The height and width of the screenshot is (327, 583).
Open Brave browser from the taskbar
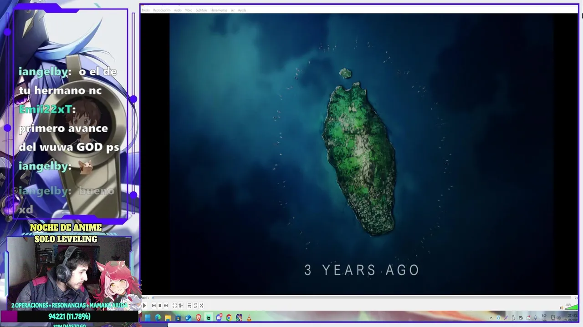[199, 317]
